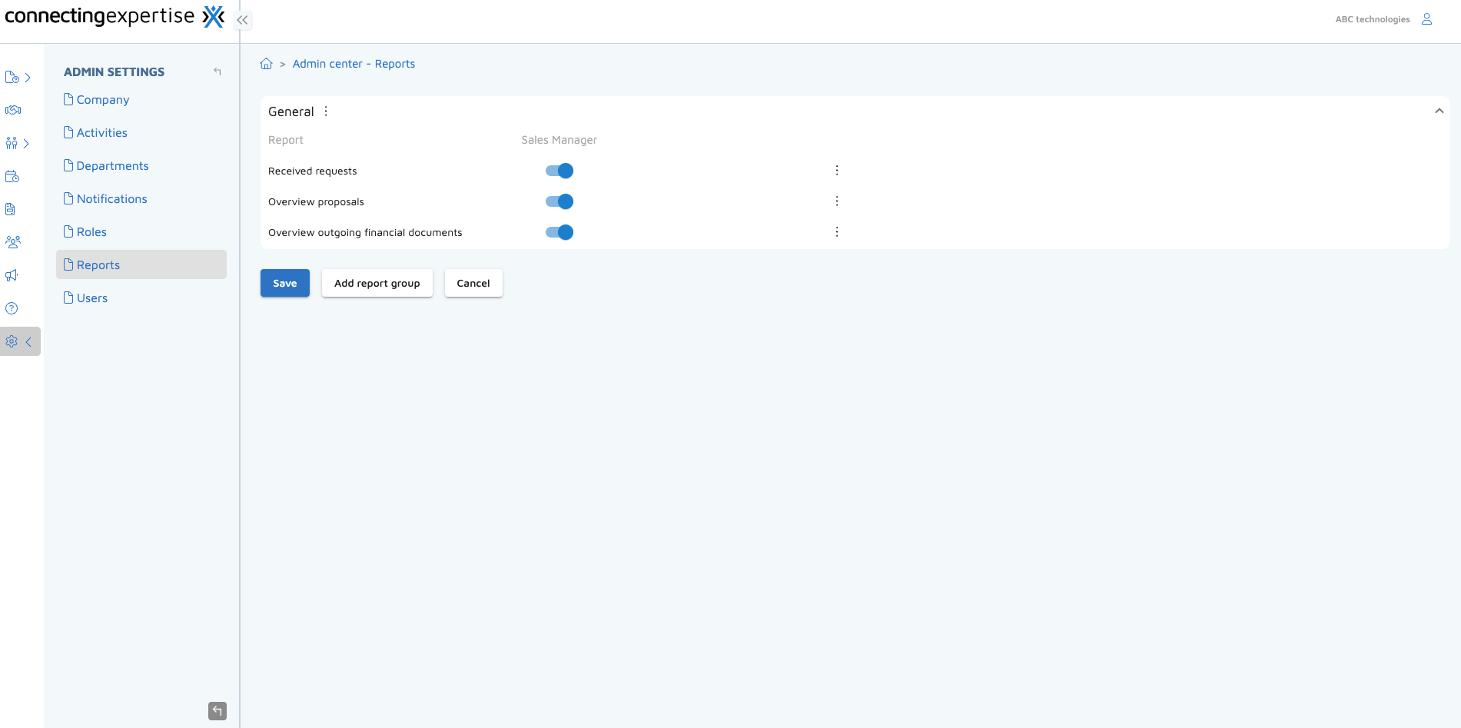Viewport: 1461px width, 728px height.
Task: Click the home breadcrumb icon
Action: tap(267, 63)
